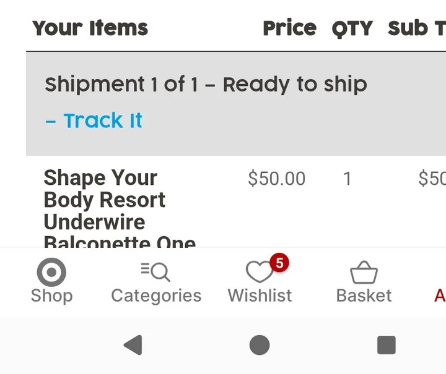
Task: Tap the Shipment 1 of 1 status text
Action: [x=206, y=85]
